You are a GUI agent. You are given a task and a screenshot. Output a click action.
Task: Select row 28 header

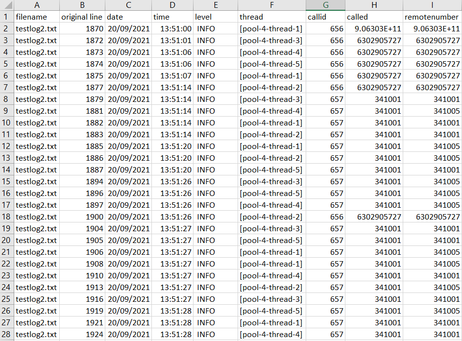[x=7, y=334]
